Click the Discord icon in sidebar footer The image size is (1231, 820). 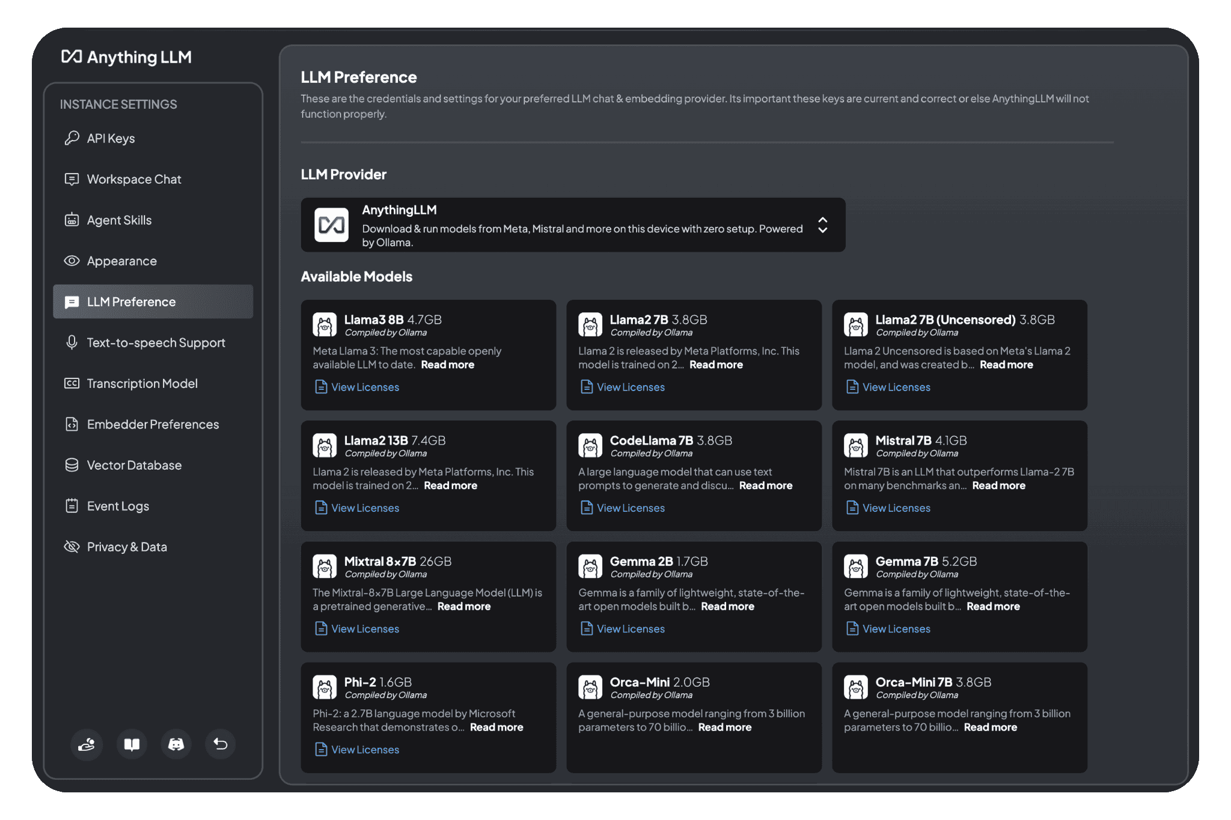176,744
